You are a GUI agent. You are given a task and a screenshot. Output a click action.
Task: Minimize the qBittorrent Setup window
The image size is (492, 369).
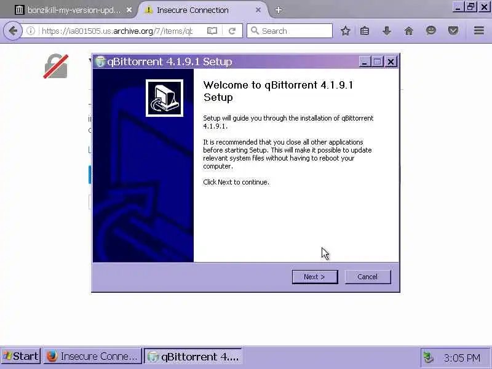[x=365, y=61]
